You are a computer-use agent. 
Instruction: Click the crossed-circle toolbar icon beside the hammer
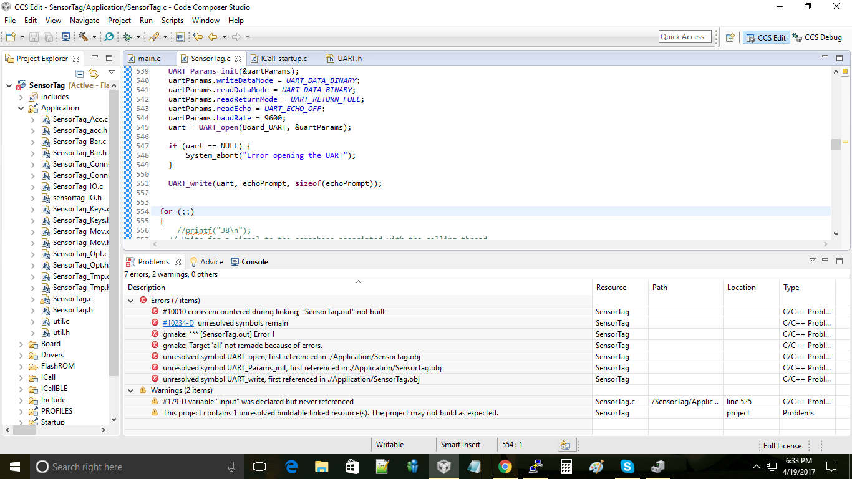109,37
